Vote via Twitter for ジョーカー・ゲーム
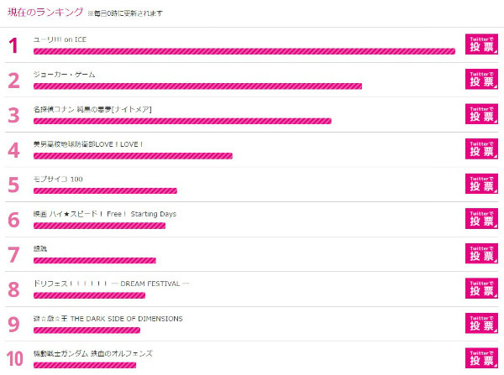504x375 pixels. 481,79
